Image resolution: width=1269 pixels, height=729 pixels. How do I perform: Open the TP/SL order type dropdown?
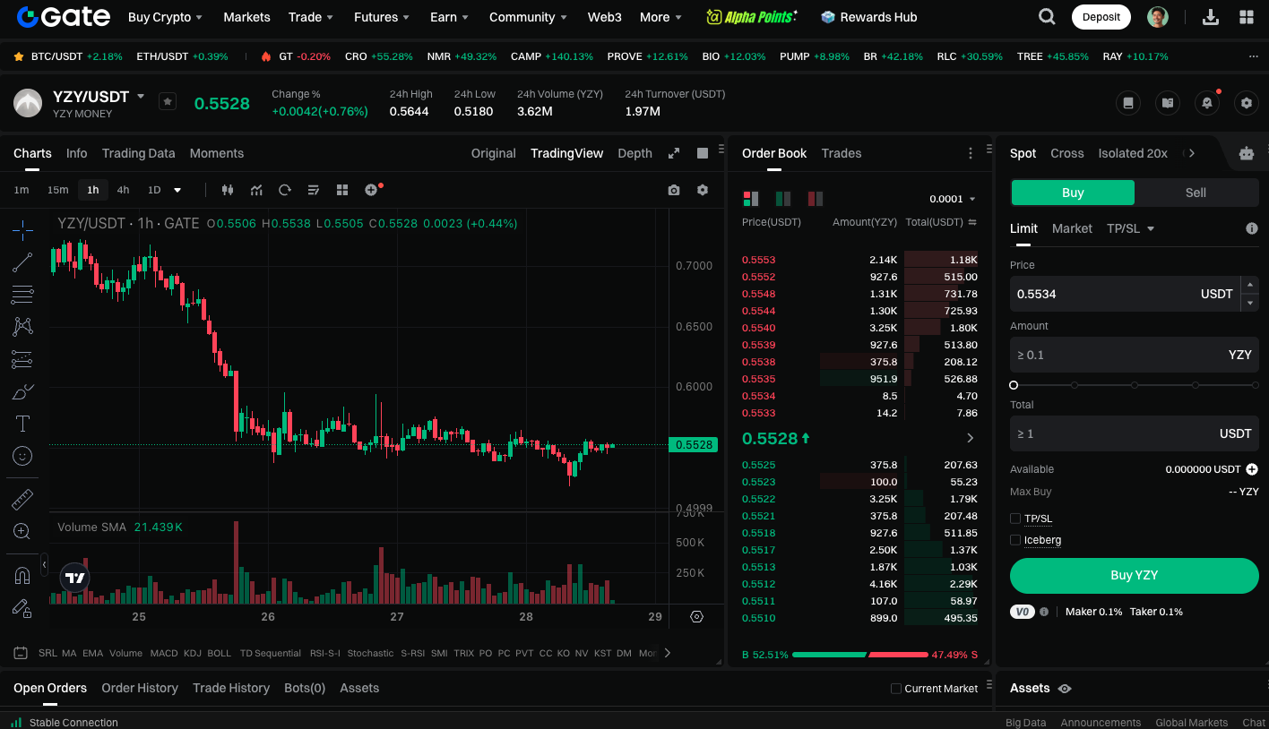[1131, 228]
